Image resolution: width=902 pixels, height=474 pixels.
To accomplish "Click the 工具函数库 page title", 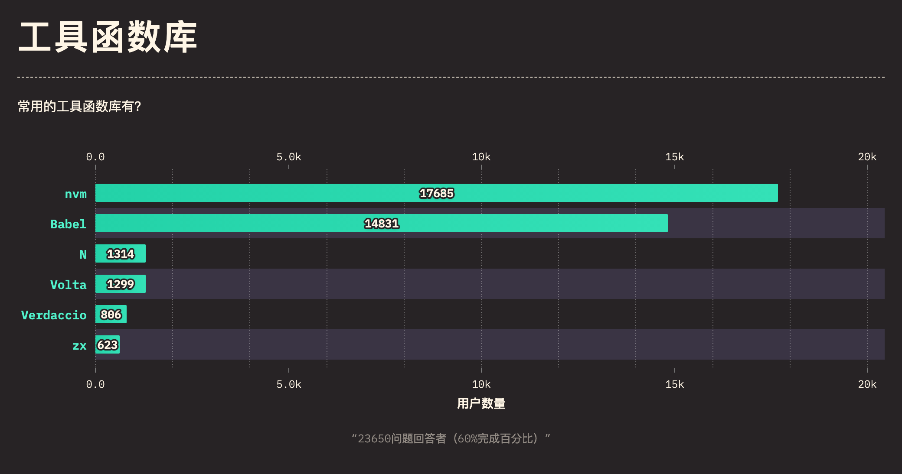I will (108, 38).
